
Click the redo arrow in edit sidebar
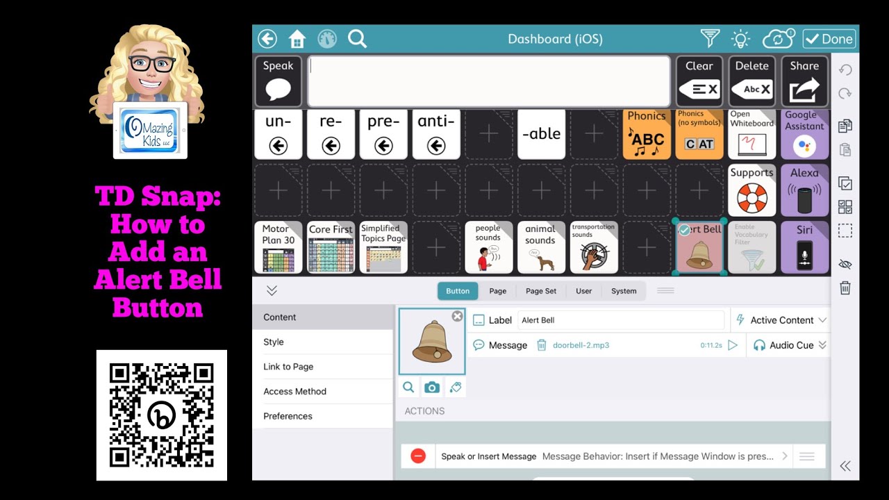(845, 94)
